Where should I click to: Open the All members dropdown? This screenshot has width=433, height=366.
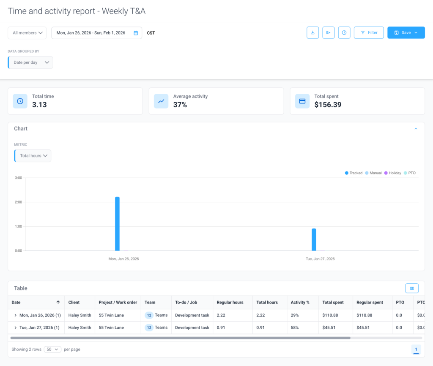point(27,33)
